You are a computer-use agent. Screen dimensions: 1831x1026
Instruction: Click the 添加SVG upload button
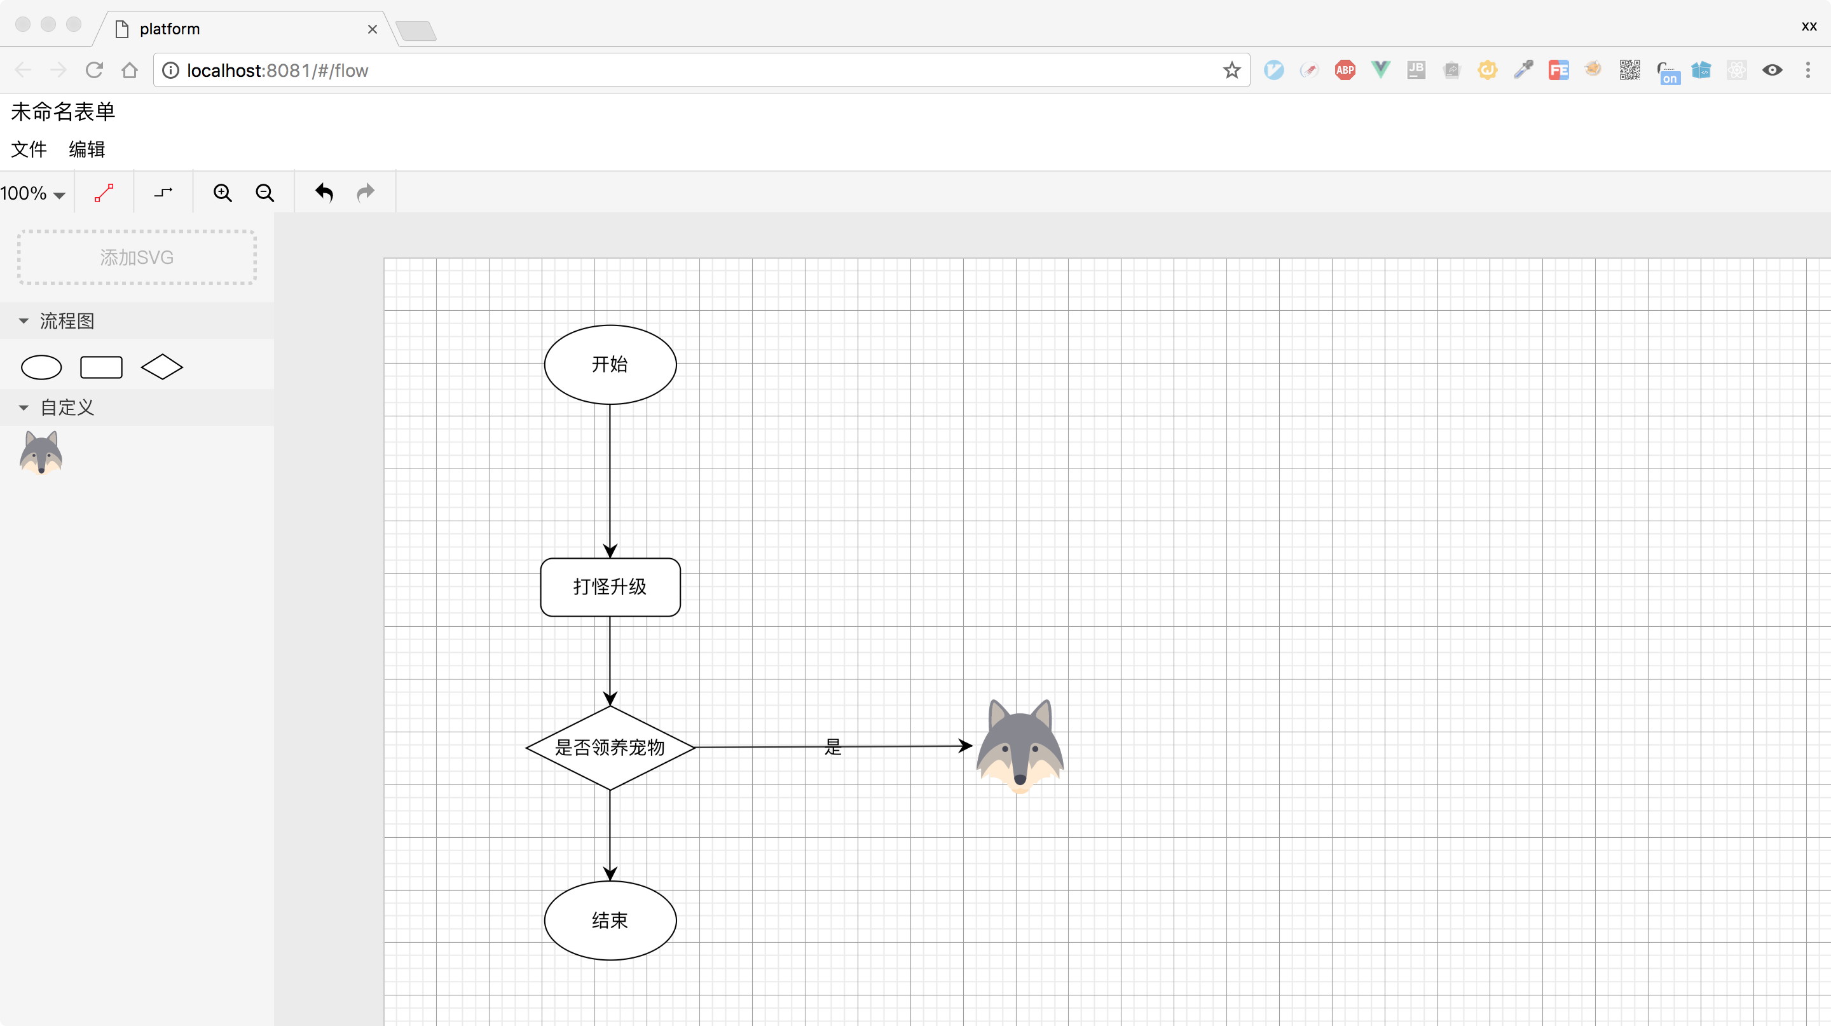pos(137,257)
